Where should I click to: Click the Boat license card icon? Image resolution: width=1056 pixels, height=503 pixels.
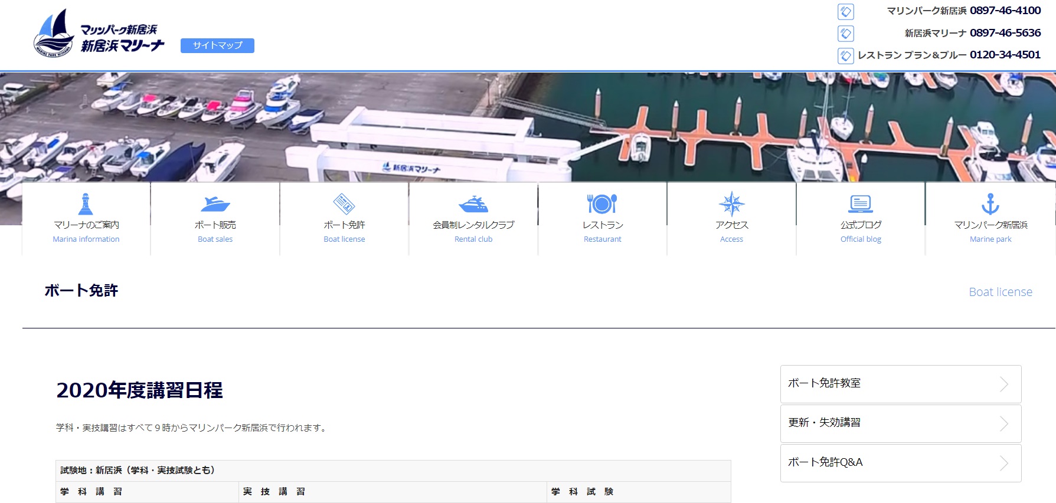pos(344,204)
